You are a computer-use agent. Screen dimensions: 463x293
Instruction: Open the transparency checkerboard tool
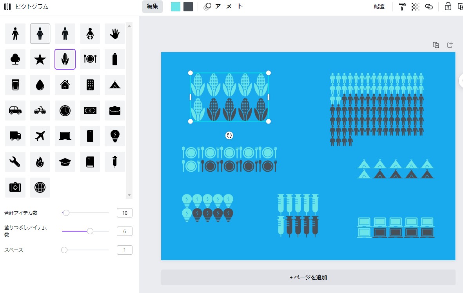pyautogui.click(x=415, y=7)
